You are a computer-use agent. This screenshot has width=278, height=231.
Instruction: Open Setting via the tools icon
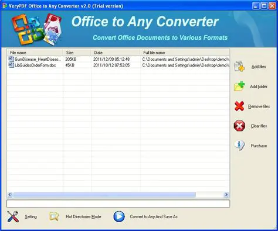(13, 216)
